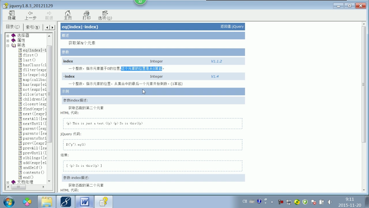Open the file explorer taskbar icon
This screenshot has width=369, height=208.
[x=47, y=202]
